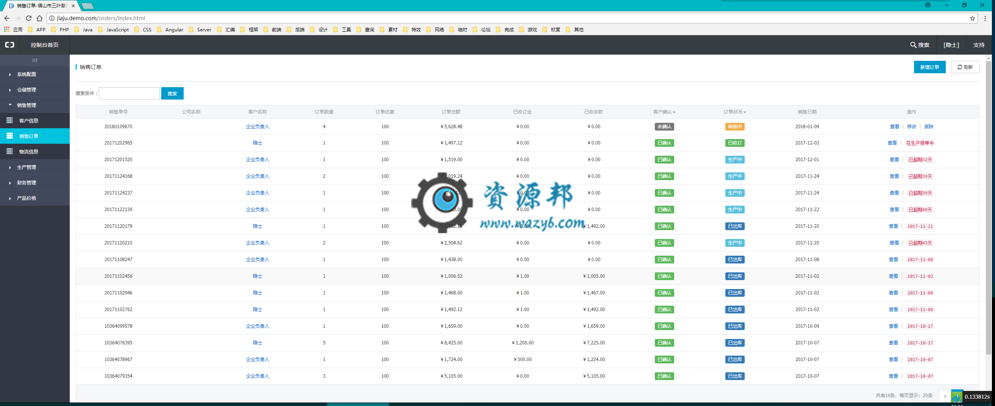Click the browser back arrow
This screenshot has width=995, height=406.
pos(7,18)
